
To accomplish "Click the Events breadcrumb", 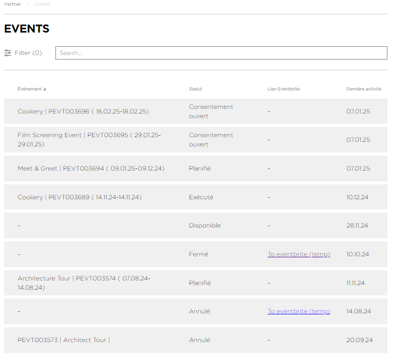I will pyautogui.click(x=42, y=4).
